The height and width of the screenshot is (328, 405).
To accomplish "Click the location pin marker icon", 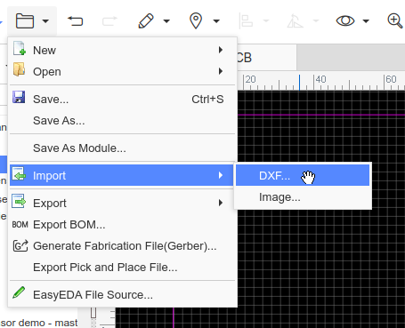I will coord(196,20).
